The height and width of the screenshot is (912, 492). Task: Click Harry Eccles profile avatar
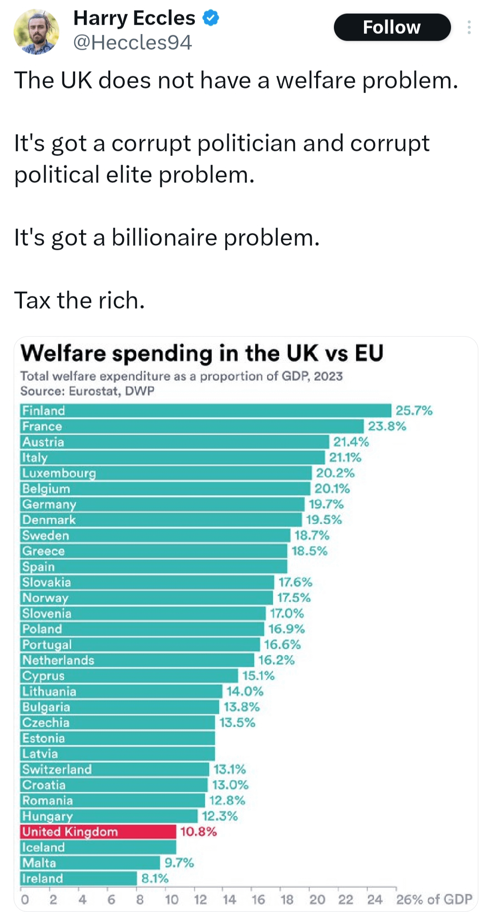[36, 32]
